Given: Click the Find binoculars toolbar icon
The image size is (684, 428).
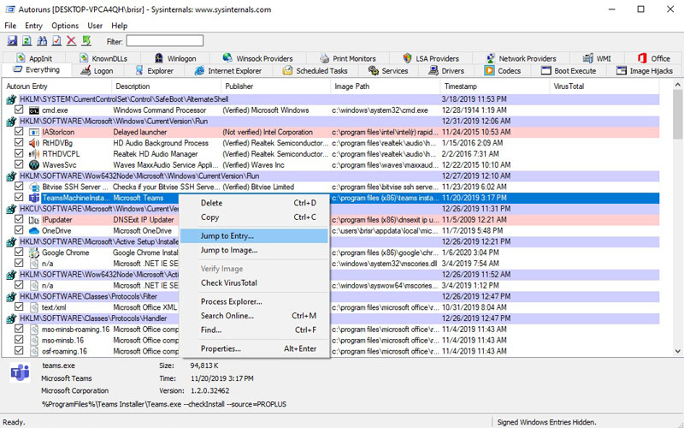Looking at the screenshot, I should [42, 40].
